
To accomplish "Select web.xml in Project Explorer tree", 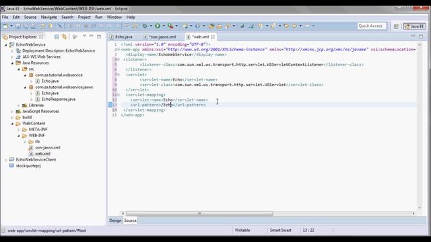I will 42,154.
